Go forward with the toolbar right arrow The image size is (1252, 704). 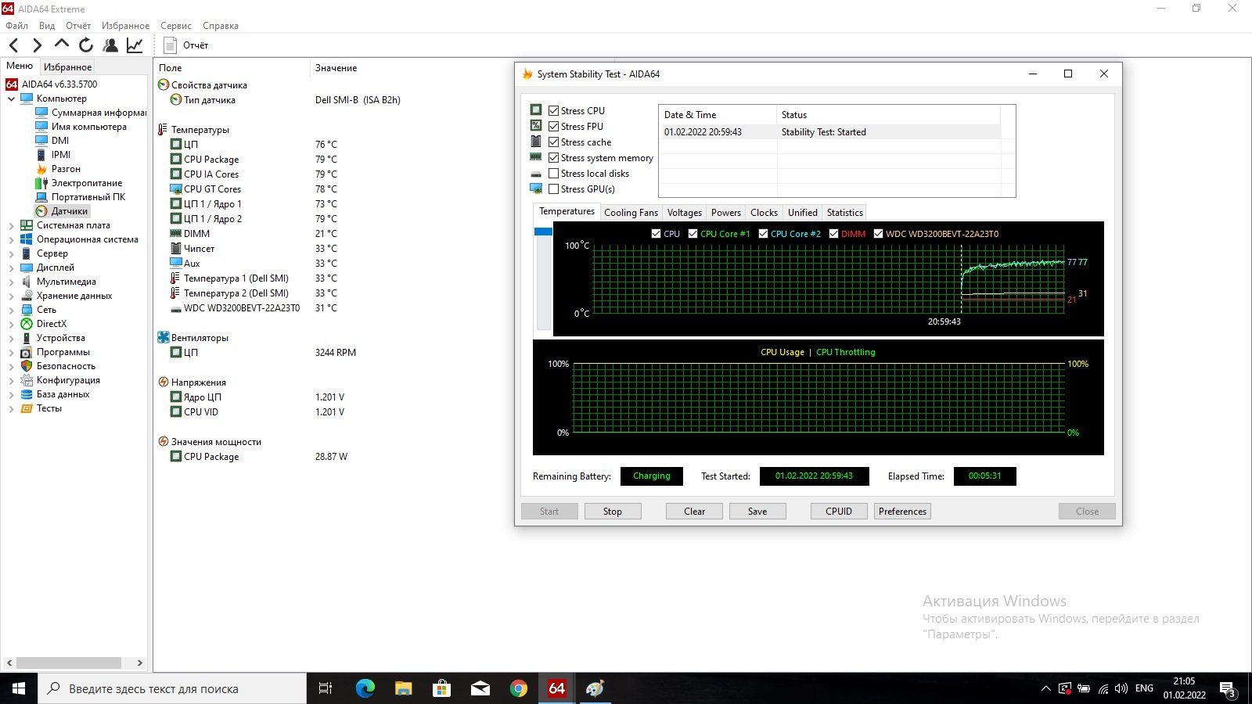tap(37, 45)
